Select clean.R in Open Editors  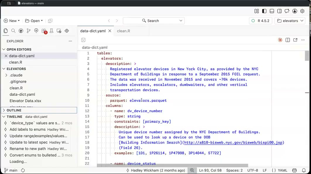[x=16, y=62]
